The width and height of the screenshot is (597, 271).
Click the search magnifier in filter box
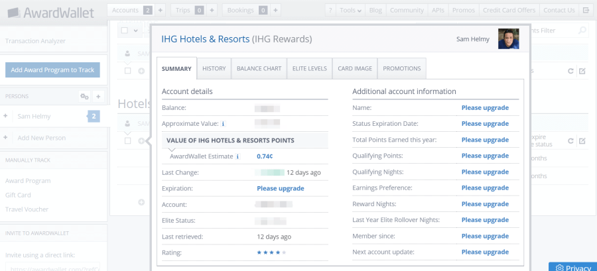(582, 30)
